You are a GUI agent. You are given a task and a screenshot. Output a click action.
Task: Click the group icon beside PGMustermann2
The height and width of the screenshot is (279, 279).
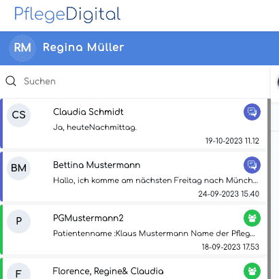[252, 218]
